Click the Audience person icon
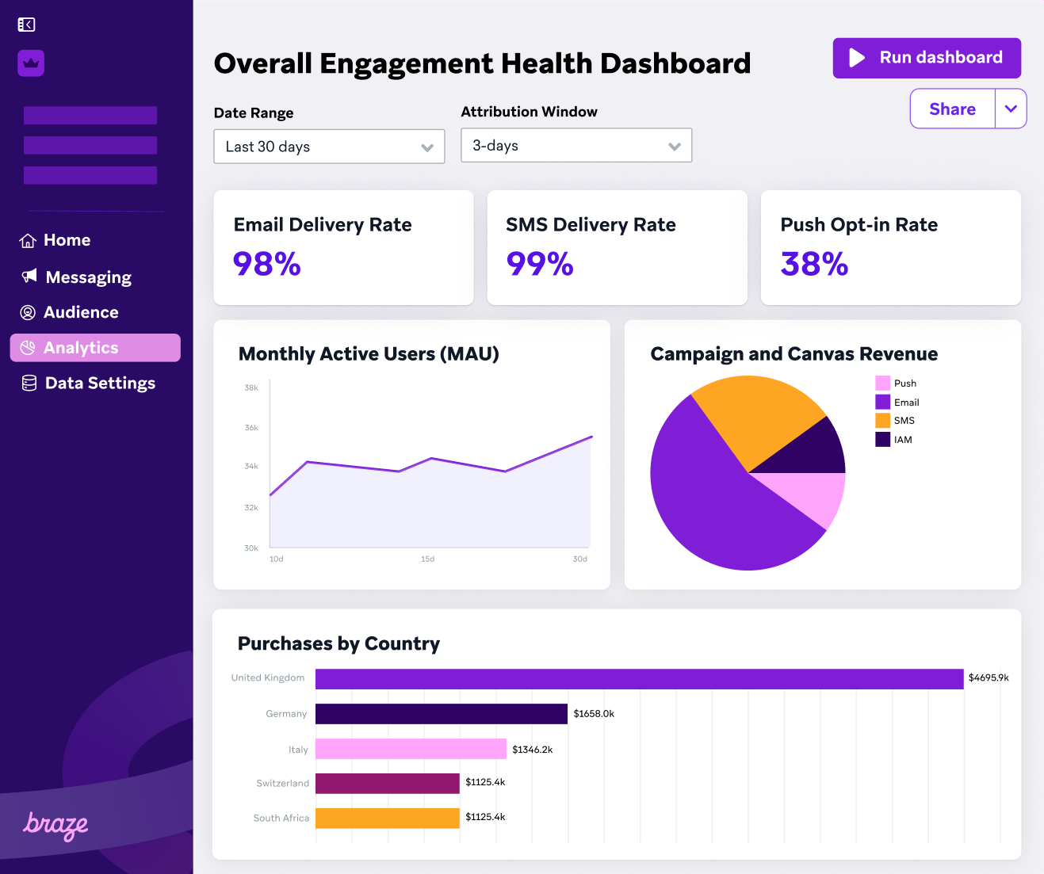The image size is (1044, 874). click(x=28, y=313)
